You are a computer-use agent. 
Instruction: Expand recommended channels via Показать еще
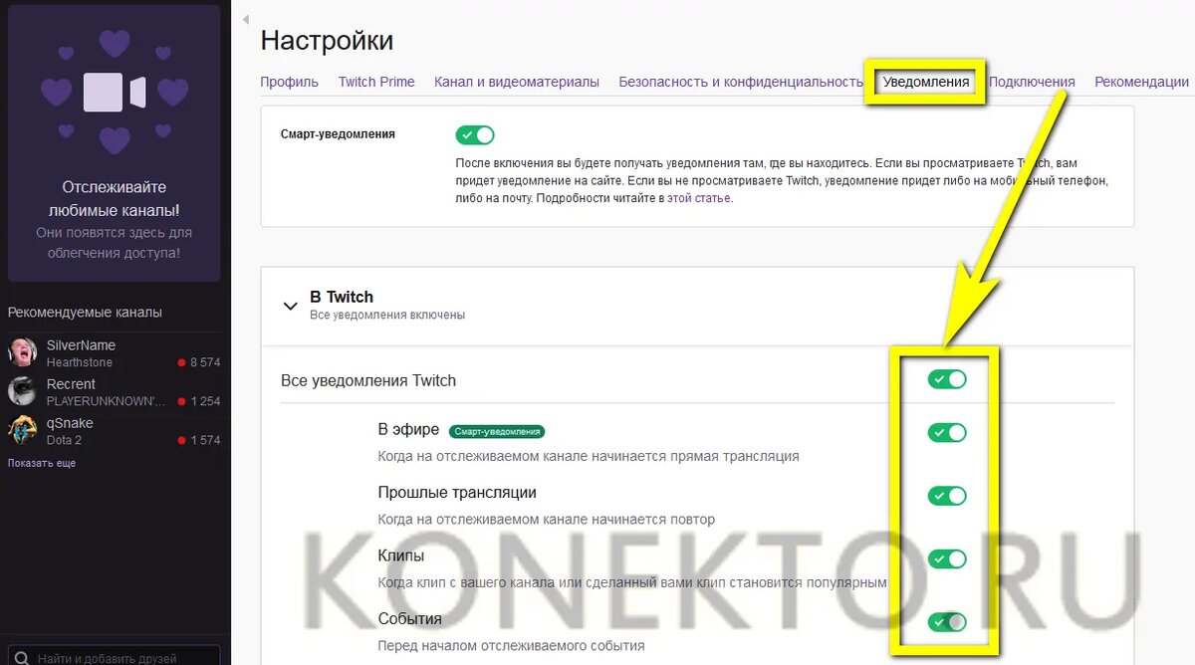[x=42, y=463]
